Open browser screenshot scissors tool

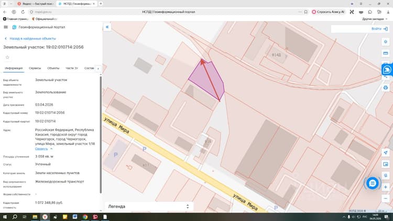click(x=352, y=12)
